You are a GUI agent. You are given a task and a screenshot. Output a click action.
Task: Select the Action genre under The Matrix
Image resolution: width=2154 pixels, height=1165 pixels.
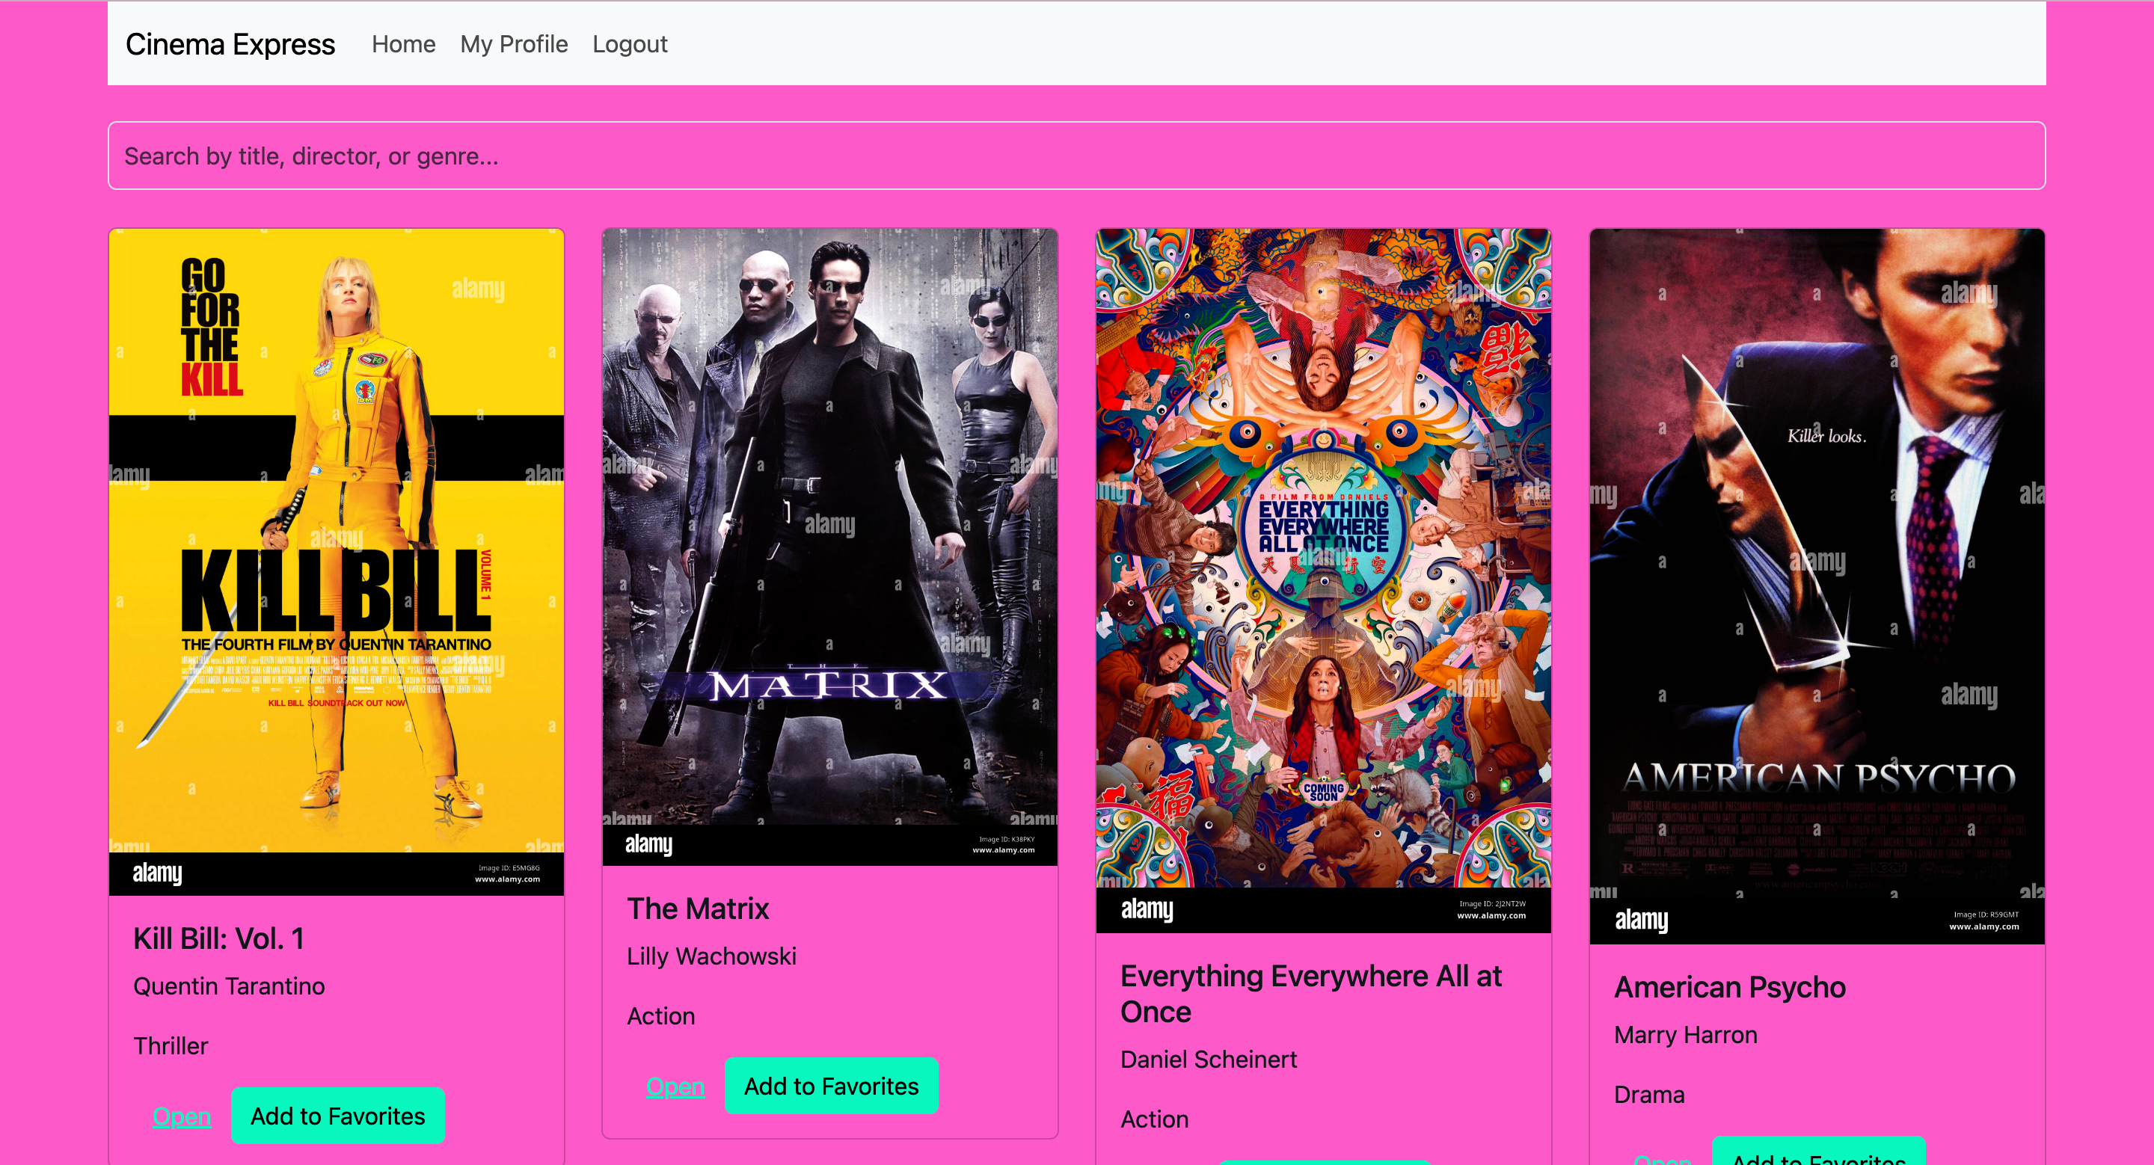point(660,1015)
